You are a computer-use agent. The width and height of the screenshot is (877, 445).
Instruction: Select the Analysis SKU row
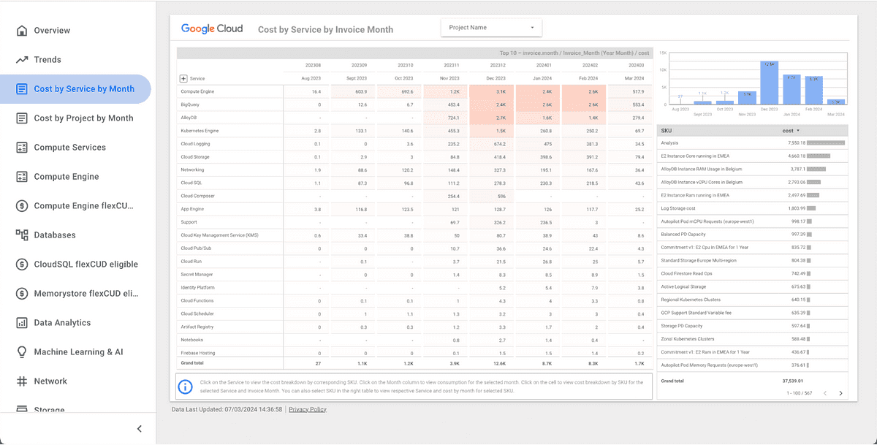point(753,142)
